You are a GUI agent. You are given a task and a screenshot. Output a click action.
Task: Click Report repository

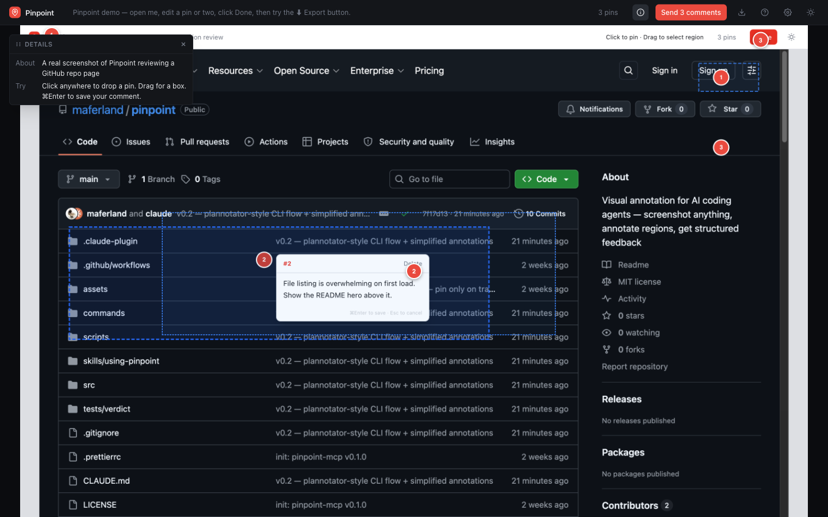tap(635, 366)
